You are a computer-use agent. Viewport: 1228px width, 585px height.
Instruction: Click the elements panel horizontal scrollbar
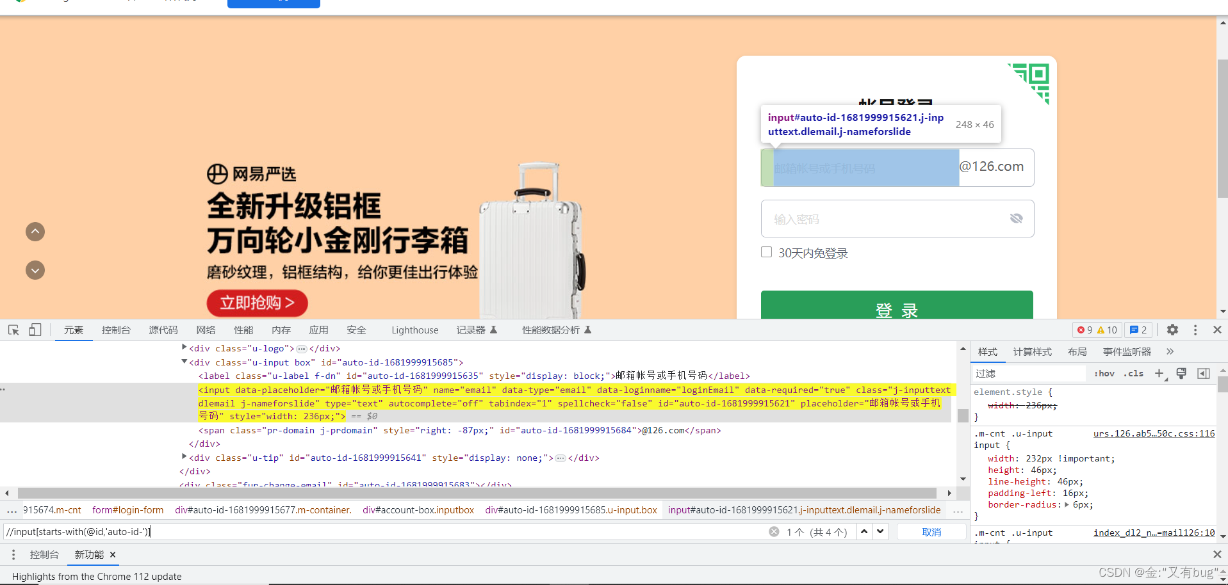tap(477, 493)
